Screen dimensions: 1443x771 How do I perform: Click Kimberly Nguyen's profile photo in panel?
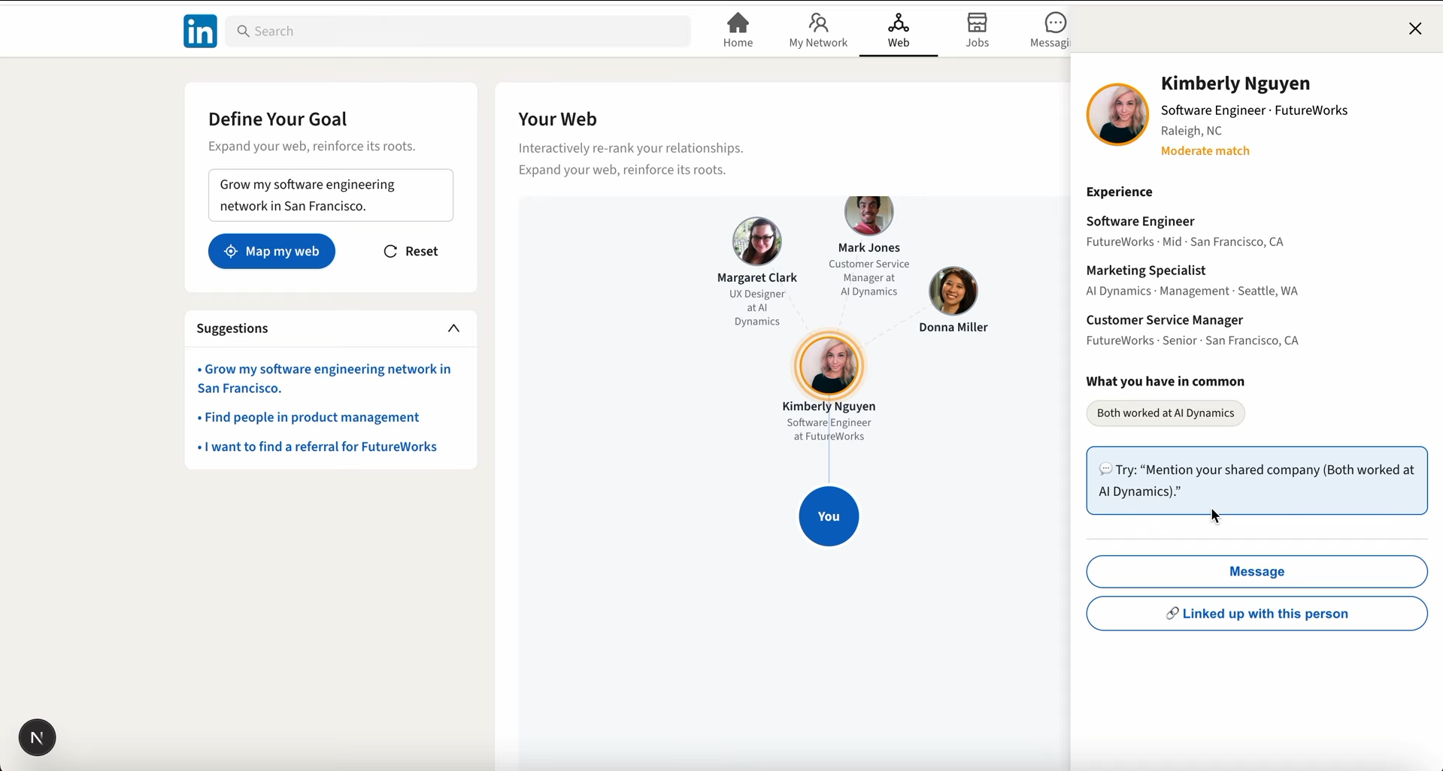click(1117, 114)
